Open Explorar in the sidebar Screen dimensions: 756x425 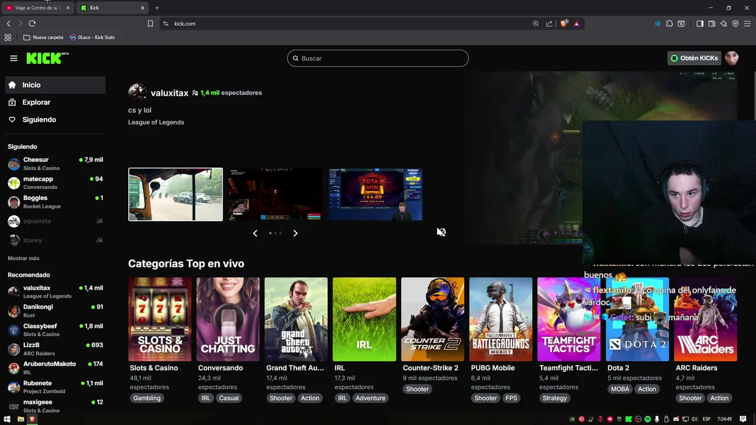pos(56,102)
